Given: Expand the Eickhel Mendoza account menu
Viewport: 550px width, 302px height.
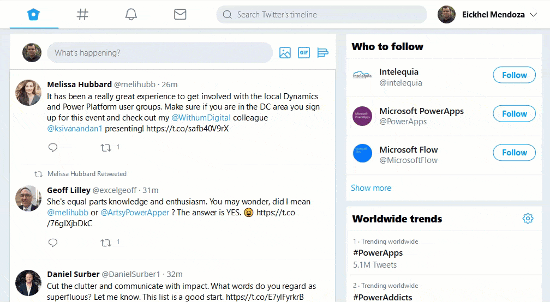Looking at the screenshot, I should click(x=533, y=15).
